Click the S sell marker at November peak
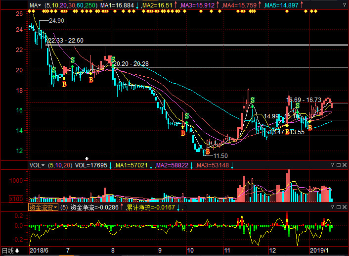Viewport: 349px width, 256px height. click(253, 100)
